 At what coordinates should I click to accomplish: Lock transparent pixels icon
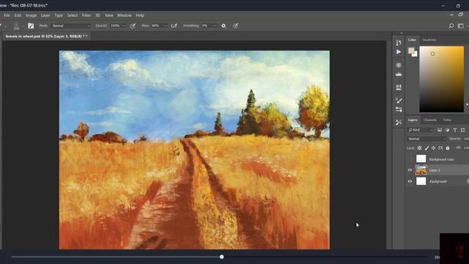pos(419,148)
